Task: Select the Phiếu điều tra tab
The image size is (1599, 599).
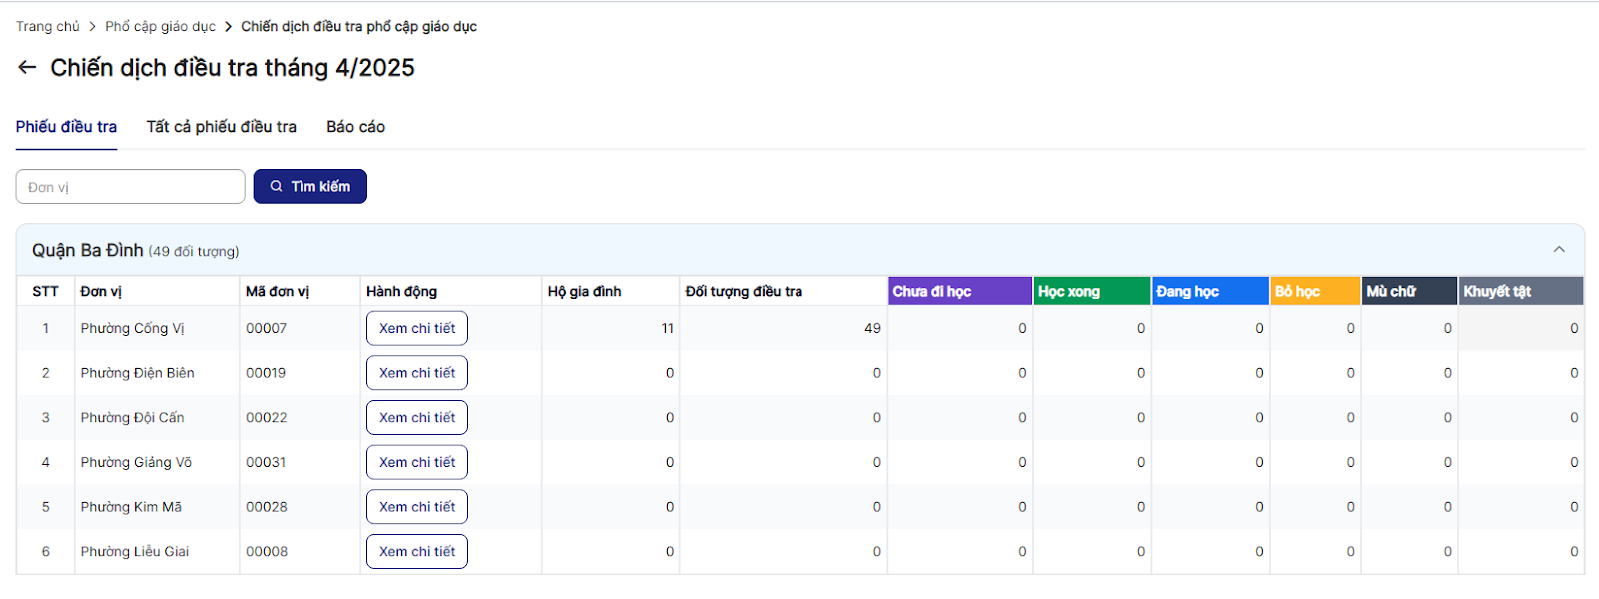Action: (x=66, y=127)
